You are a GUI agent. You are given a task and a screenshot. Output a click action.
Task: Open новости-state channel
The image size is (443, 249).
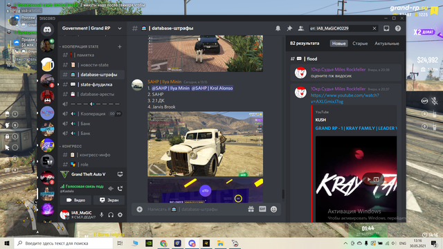pyautogui.click(x=92, y=65)
